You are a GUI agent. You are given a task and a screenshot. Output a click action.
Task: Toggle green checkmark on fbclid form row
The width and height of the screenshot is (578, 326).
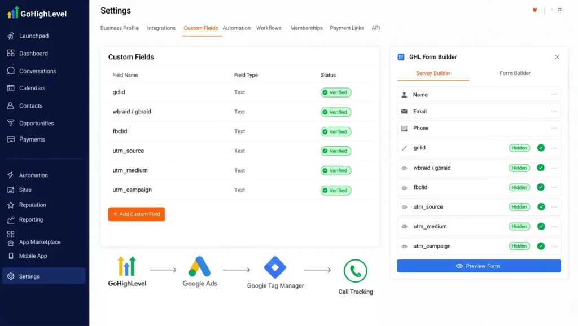[x=541, y=187]
